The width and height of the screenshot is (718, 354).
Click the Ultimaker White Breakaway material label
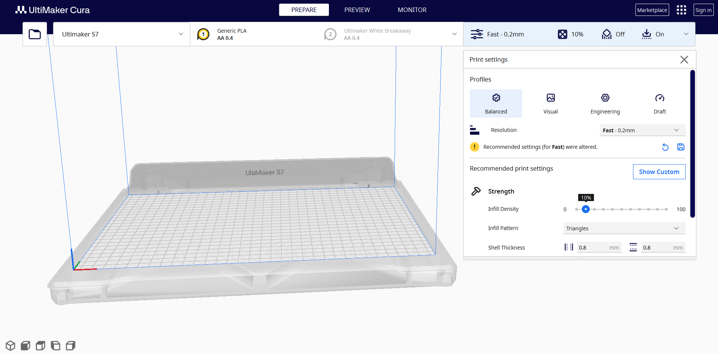(377, 31)
